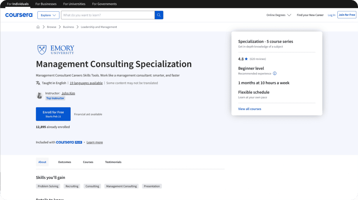Click the search input field
This screenshot has height=200, width=358.
point(108,15)
